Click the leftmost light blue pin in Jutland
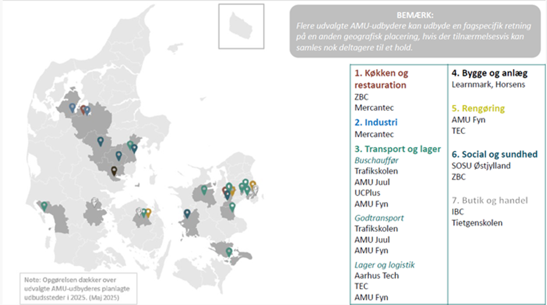This screenshot has width=547, height=305. click(72, 107)
